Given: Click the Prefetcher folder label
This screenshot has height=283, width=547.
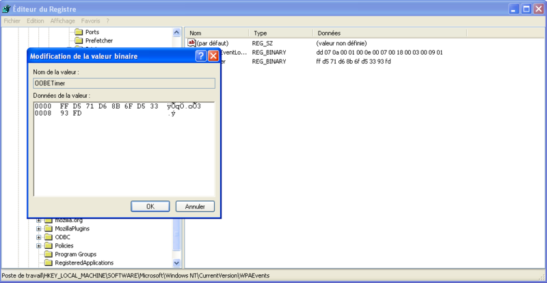Looking at the screenshot, I should pyautogui.click(x=99, y=41).
